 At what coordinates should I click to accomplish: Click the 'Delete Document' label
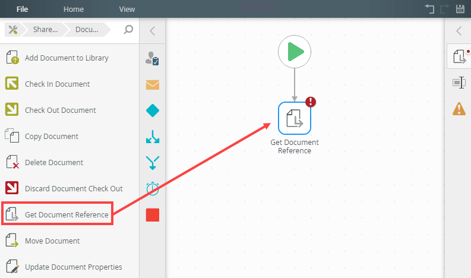tap(54, 163)
